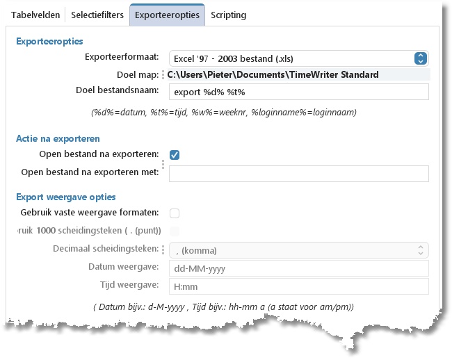Enable Gebruik vaste weergave formaten
The height and width of the screenshot is (360, 452).
(x=175, y=213)
